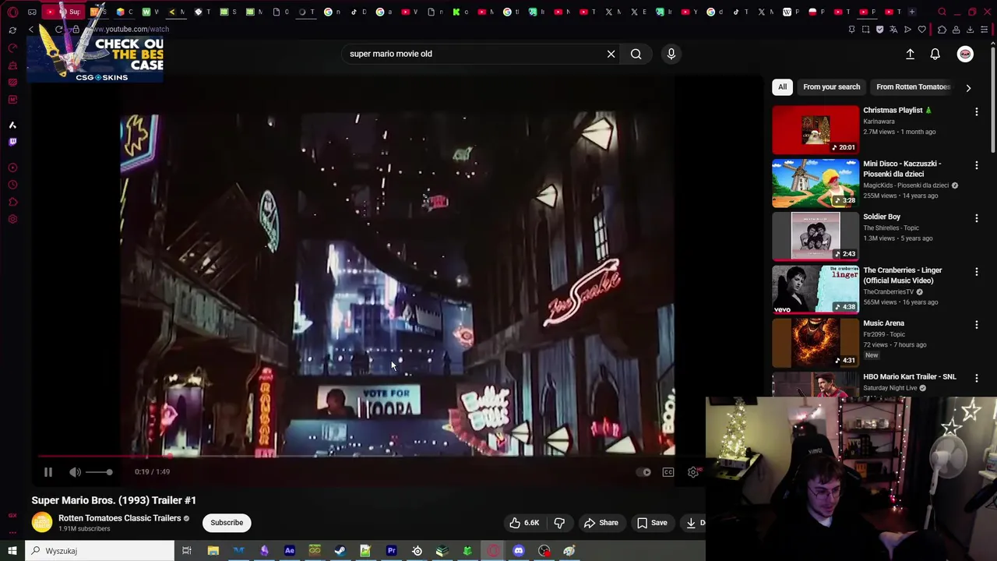
Task: Open the ad blocker shield icon
Action: [x=879, y=30]
